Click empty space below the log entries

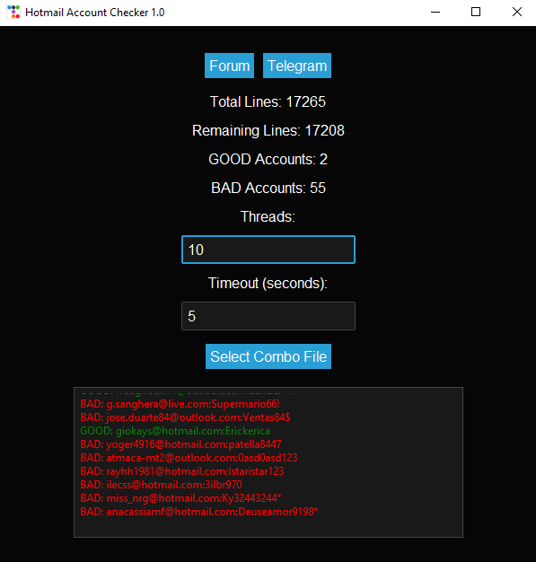point(268,527)
